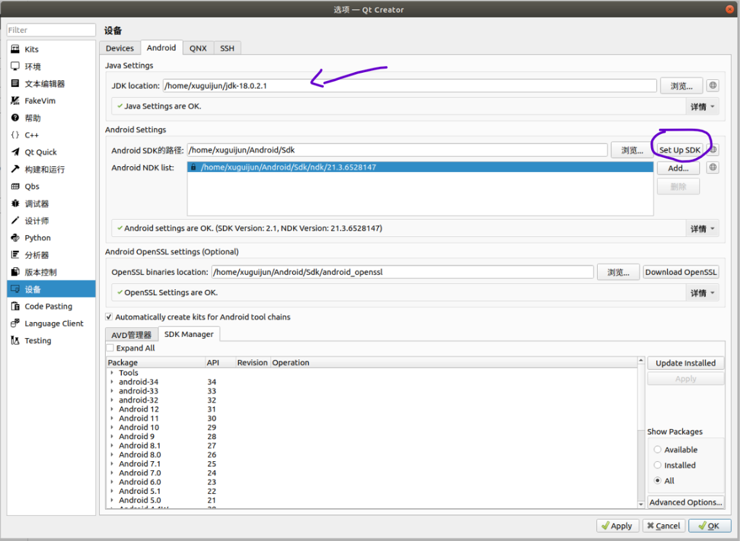Enable the Expand All checkbox
The height and width of the screenshot is (541, 740).
pyautogui.click(x=109, y=348)
